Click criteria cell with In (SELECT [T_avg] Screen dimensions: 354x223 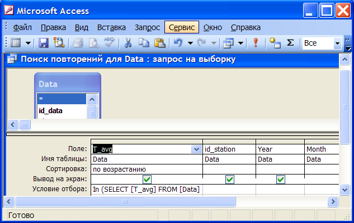[147, 190]
